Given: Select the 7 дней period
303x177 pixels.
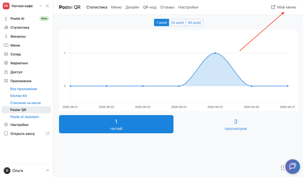Looking at the screenshot, I should tap(161, 23).
